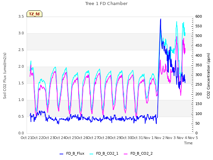Viewport: 213px width, 160px height.
Task: Click the 0.0 left axis tick label
Action: point(21,133)
